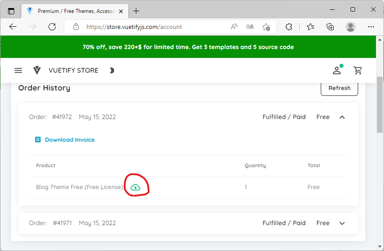384x251 pixels.
Task: Select the Premium / Free Themes tab
Action: coord(75,11)
